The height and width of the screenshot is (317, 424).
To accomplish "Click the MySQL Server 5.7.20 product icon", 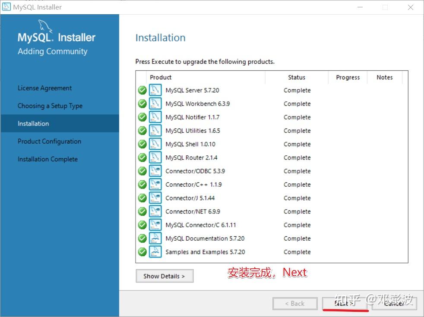I will click(155, 90).
